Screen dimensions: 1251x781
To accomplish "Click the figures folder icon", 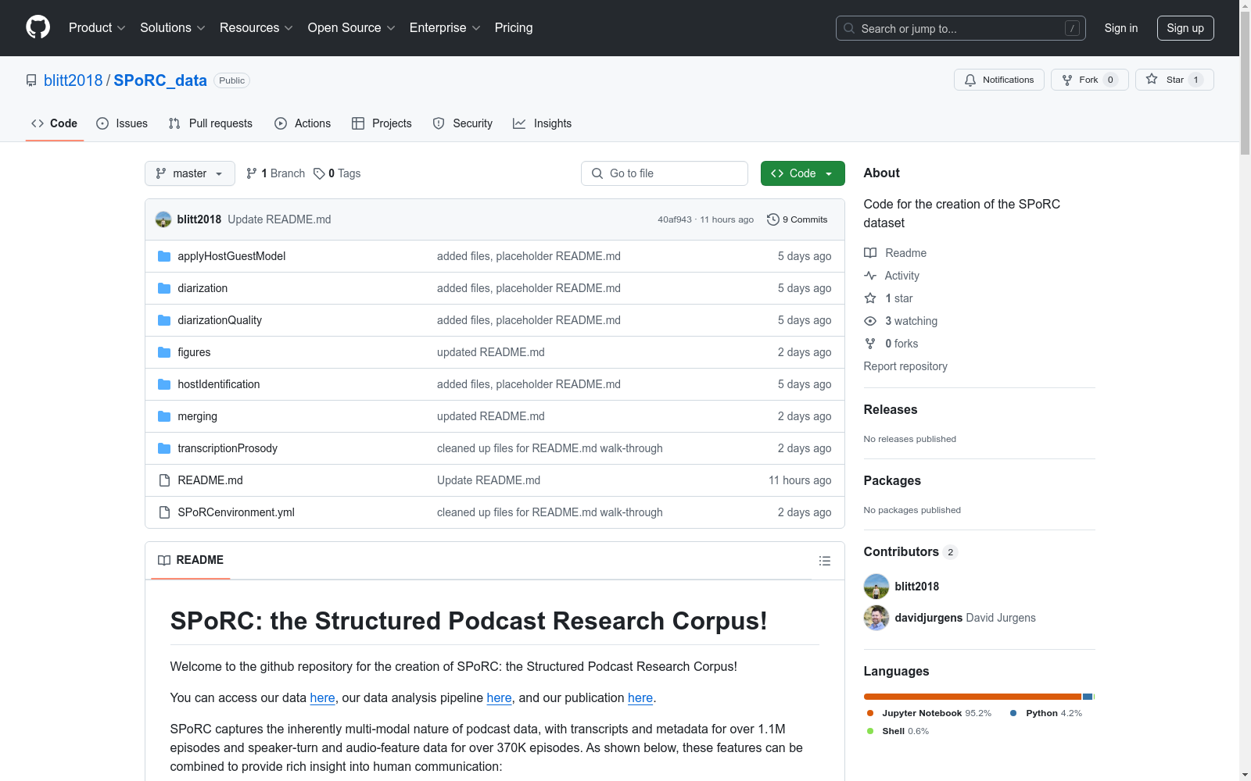I will [164, 352].
